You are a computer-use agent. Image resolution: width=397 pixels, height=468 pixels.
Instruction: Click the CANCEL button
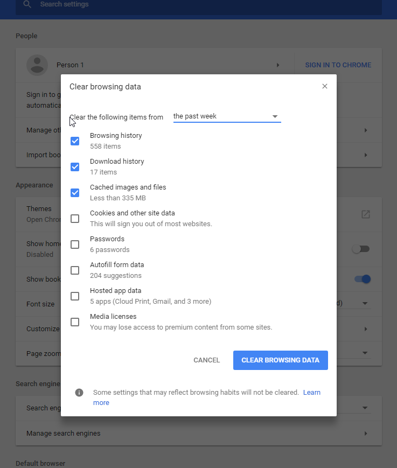[206, 360]
